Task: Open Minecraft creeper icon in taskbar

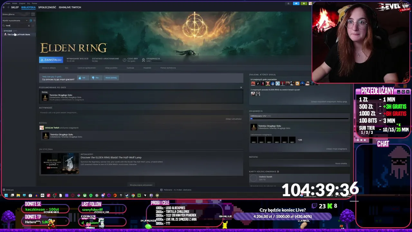Action: (x=139, y=195)
